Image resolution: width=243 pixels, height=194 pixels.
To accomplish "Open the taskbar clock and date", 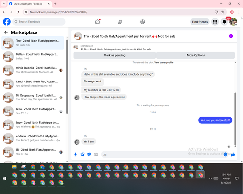I will [x=226, y=178].
